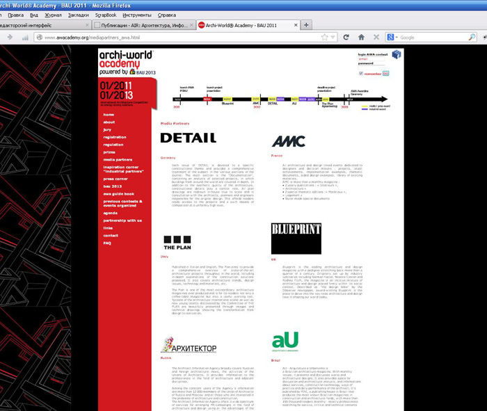Open a new tab with plus button
The height and width of the screenshot is (411, 487).
tap(306, 25)
